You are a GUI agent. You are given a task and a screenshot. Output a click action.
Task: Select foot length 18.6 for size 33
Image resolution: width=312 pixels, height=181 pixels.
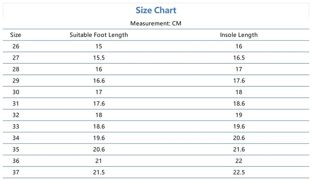pyautogui.click(x=99, y=126)
